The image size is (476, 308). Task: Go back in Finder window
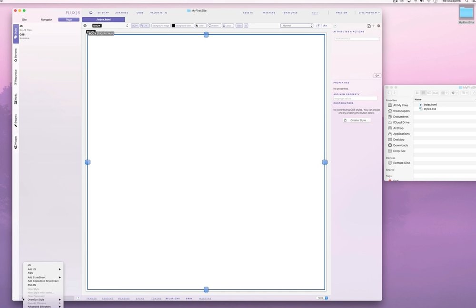pyautogui.click(x=388, y=93)
